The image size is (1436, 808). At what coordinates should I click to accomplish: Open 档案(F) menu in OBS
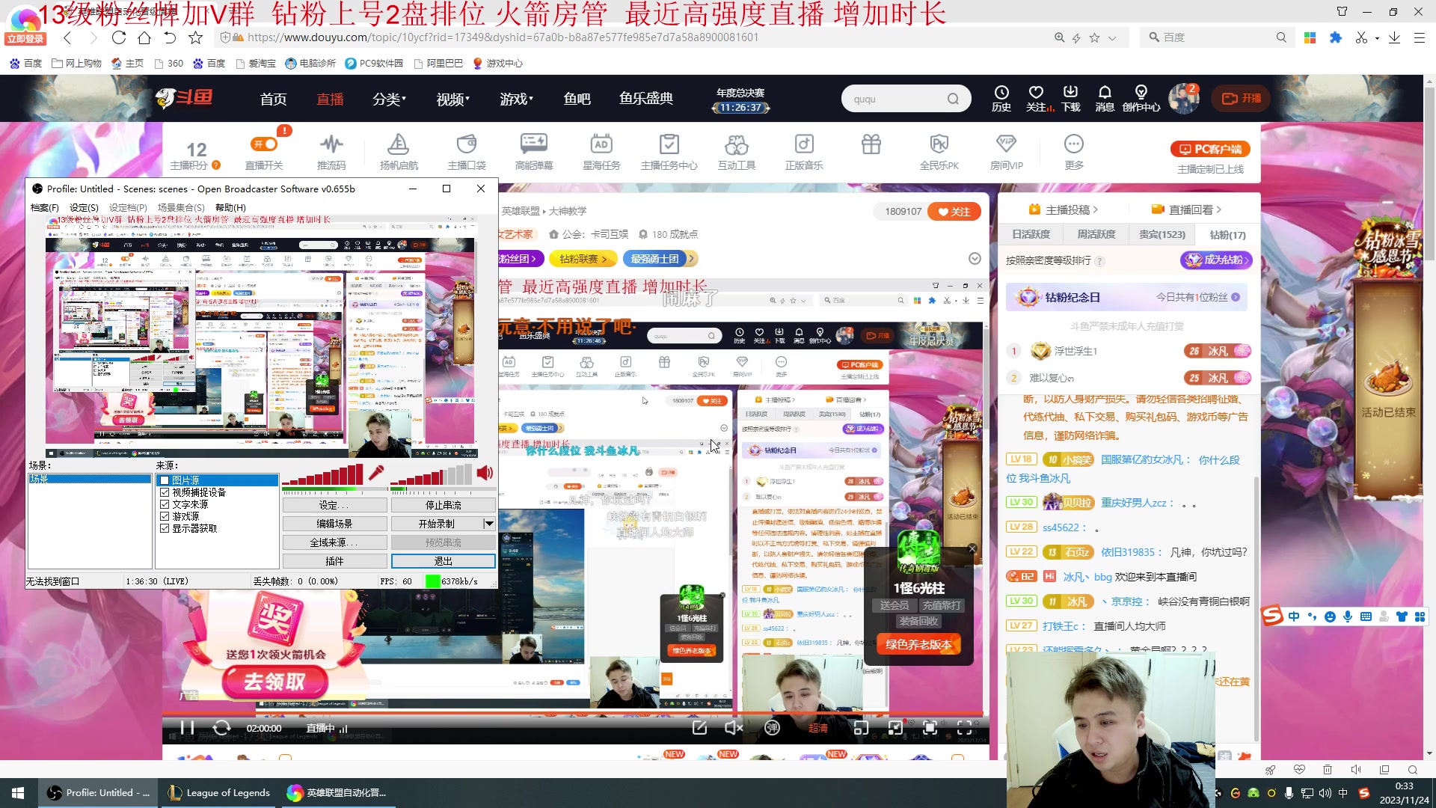(x=45, y=207)
